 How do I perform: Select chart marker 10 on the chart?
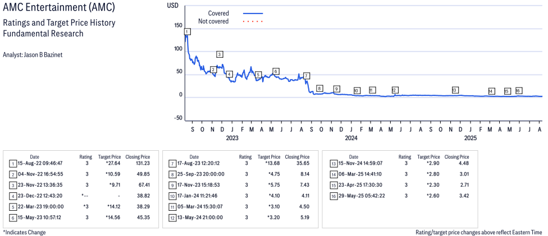[x=357, y=91]
